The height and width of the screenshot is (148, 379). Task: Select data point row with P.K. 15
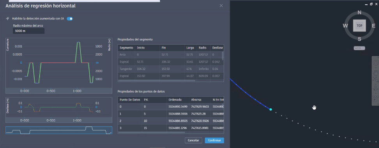(x=171, y=128)
